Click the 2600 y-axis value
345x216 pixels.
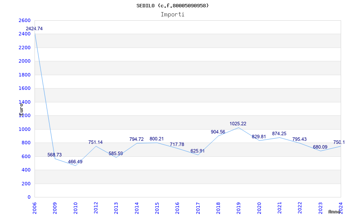pyautogui.click(x=25, y=20)
